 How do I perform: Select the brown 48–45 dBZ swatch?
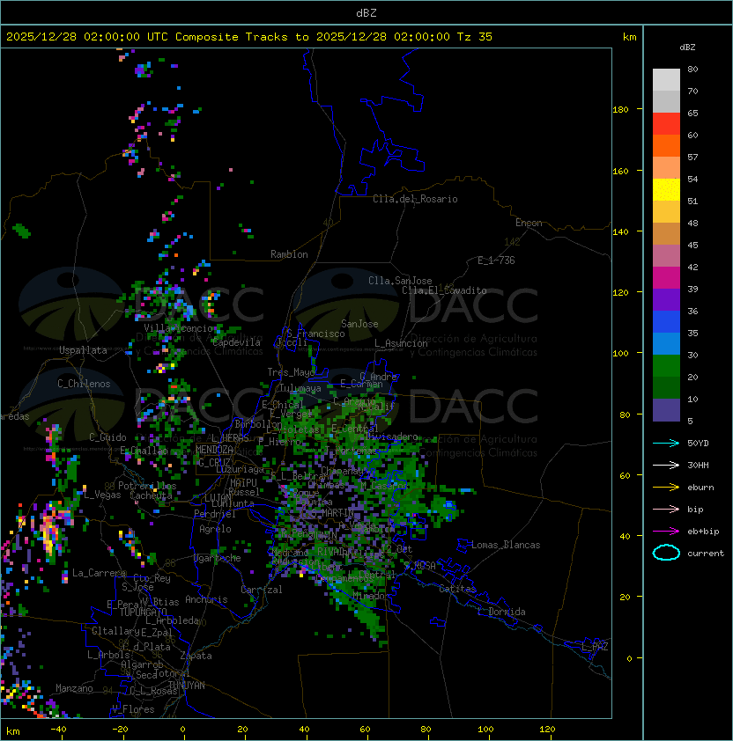point(666,234)
